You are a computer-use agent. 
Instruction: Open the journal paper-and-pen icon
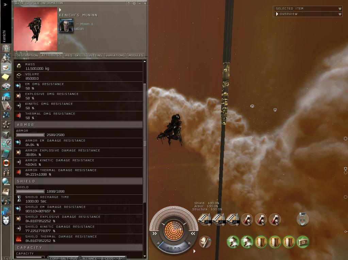tap(6, 105)
